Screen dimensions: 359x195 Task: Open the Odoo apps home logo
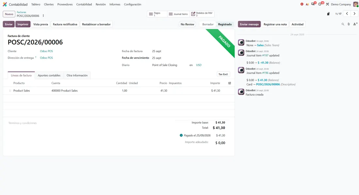[5, 4]
